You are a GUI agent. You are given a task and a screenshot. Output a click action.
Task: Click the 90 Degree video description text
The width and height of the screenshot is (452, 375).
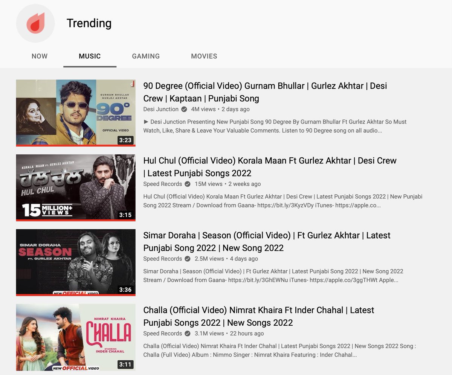point(275,126)
